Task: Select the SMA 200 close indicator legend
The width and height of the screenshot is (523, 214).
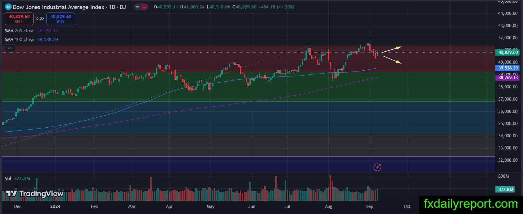Action: tap(31, 31)
